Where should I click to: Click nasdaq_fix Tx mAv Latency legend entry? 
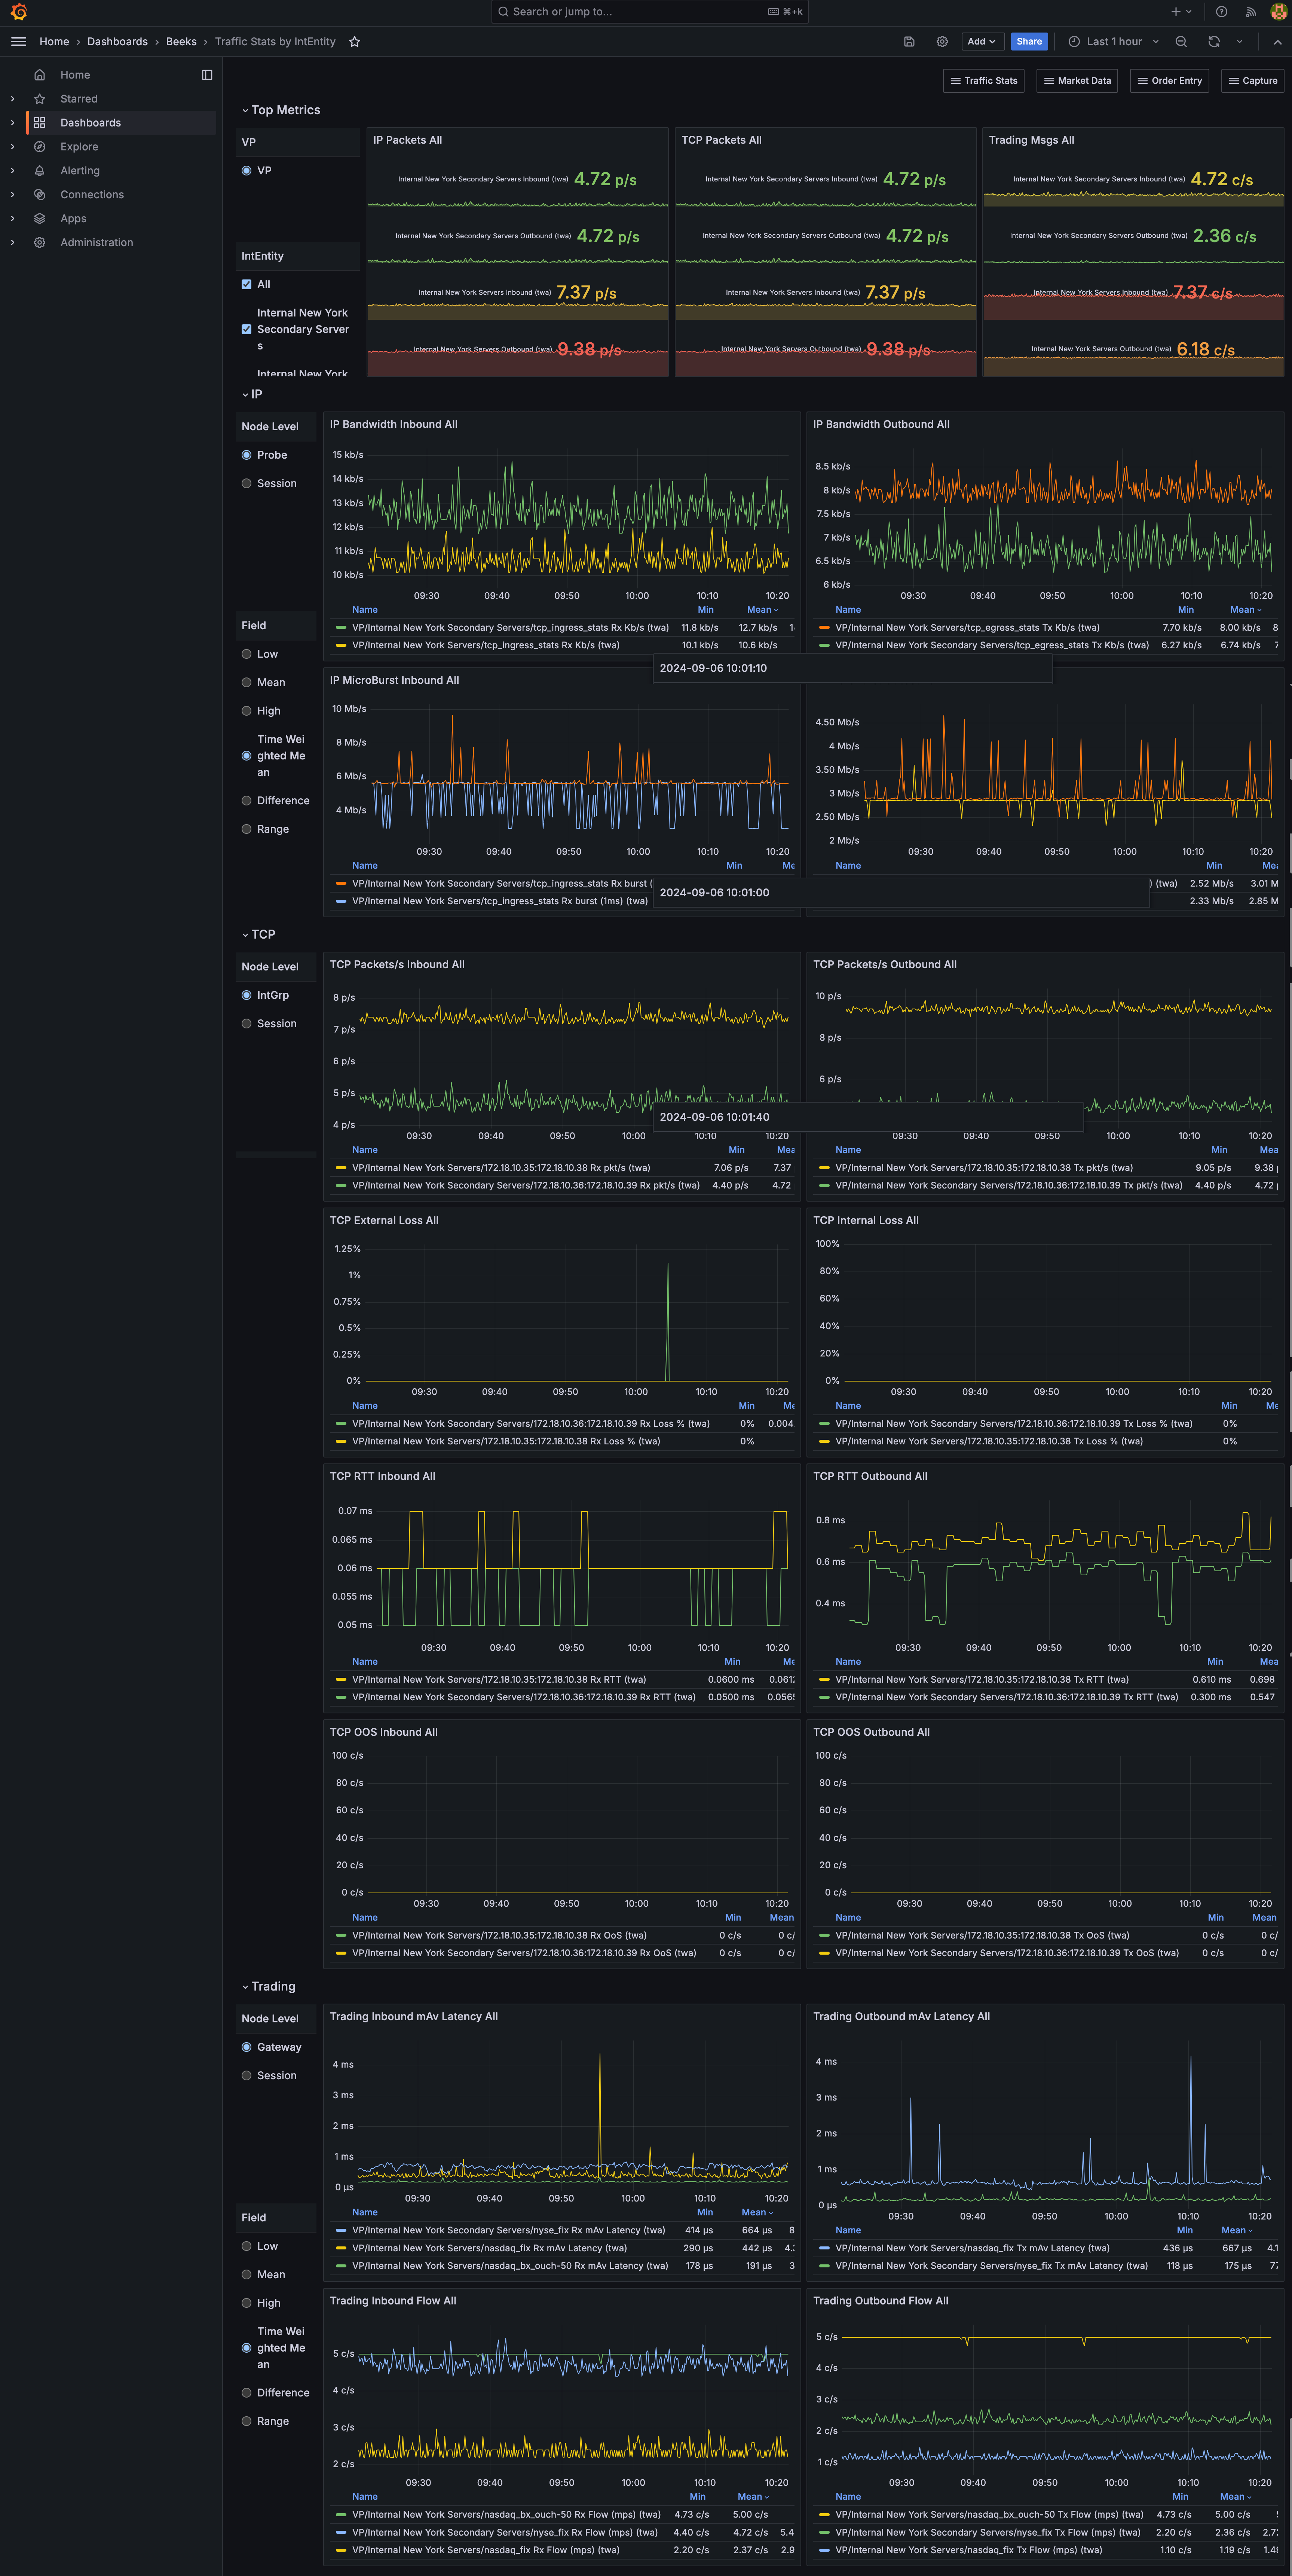pos(972,2248)
